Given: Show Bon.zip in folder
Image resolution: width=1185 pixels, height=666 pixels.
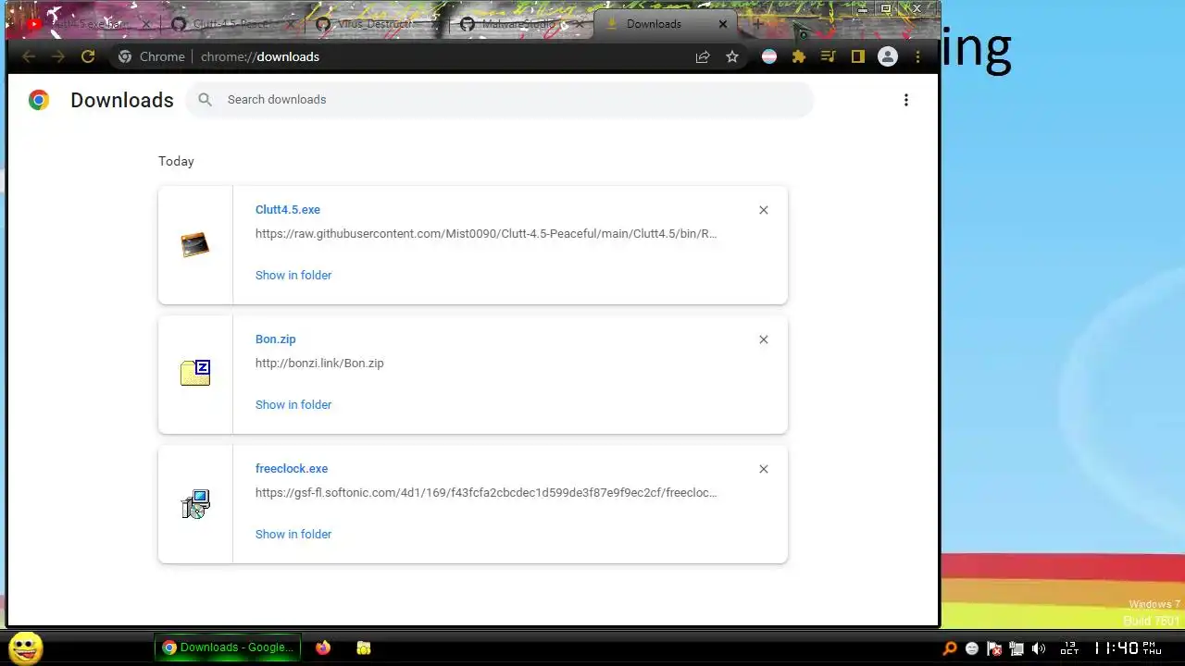Looking at the screenshot, I should pos(293,404).
